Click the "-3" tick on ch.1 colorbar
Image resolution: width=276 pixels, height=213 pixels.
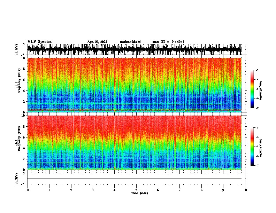click(x=257, y=70)
